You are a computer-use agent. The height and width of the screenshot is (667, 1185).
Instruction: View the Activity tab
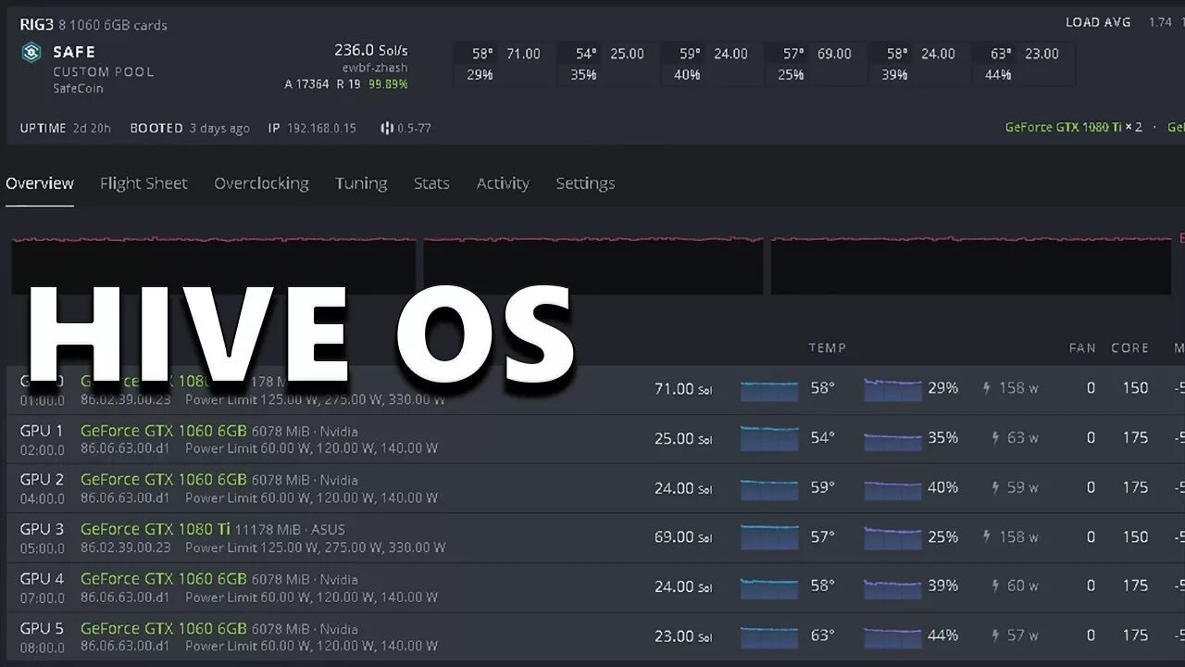click(x=503, y=183)
